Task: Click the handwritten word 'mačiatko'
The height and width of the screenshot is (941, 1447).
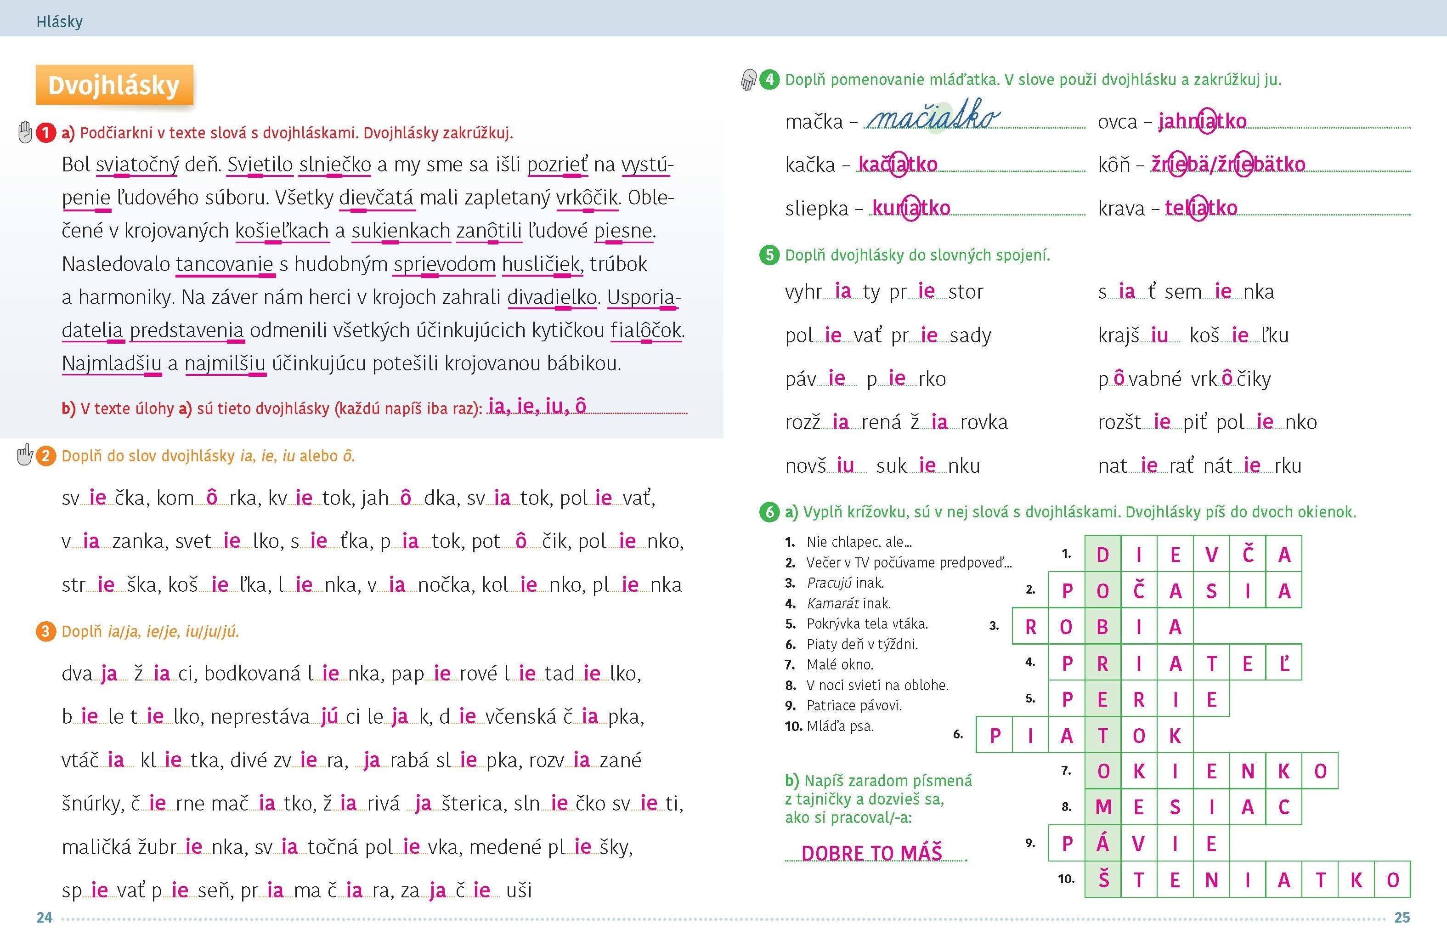Action: 933,117
